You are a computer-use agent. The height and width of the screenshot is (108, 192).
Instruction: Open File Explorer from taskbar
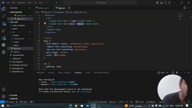(76, 106)
